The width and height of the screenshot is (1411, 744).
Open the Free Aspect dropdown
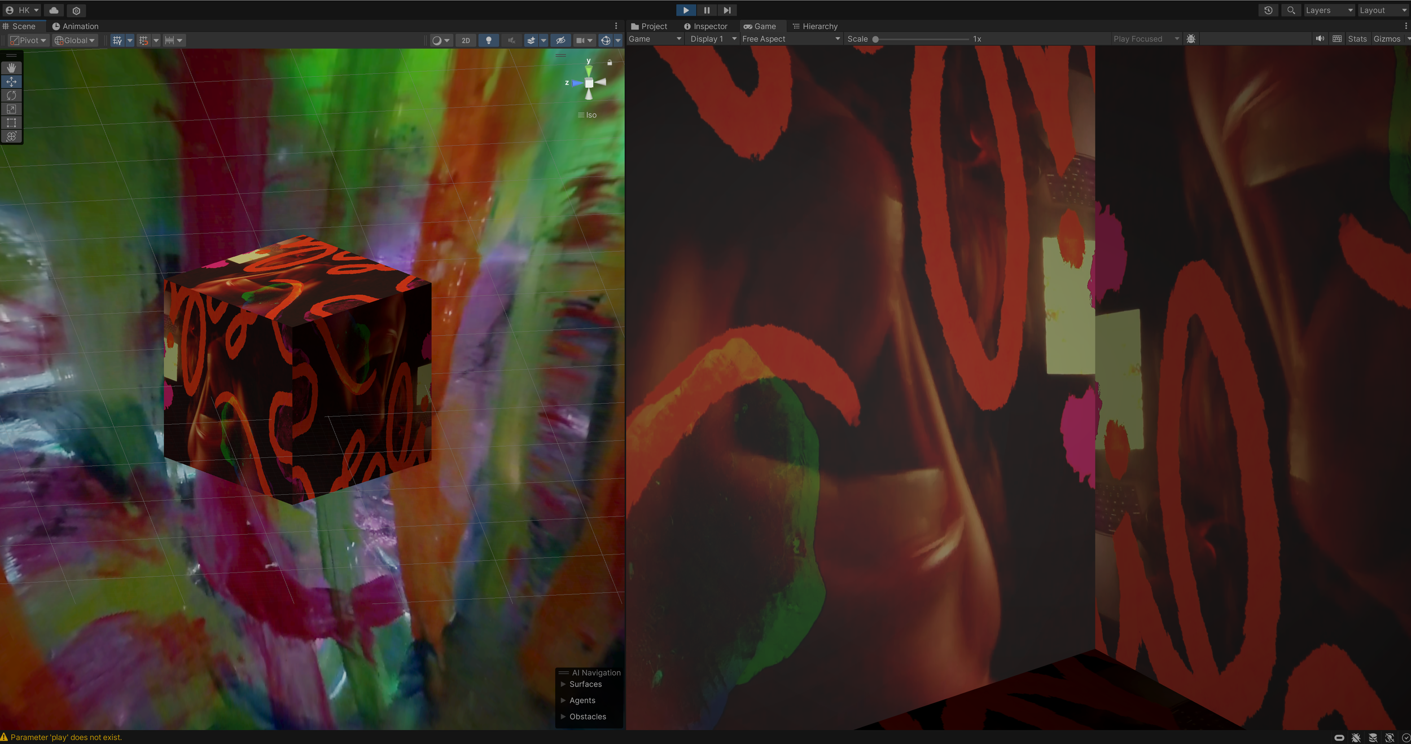tap(791, 39)
